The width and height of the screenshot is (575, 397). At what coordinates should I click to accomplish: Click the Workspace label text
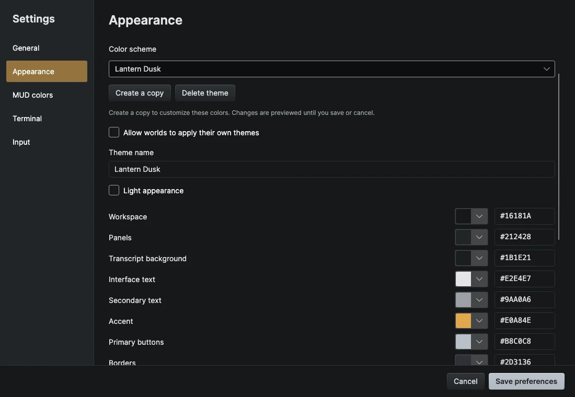pos(128,217)
